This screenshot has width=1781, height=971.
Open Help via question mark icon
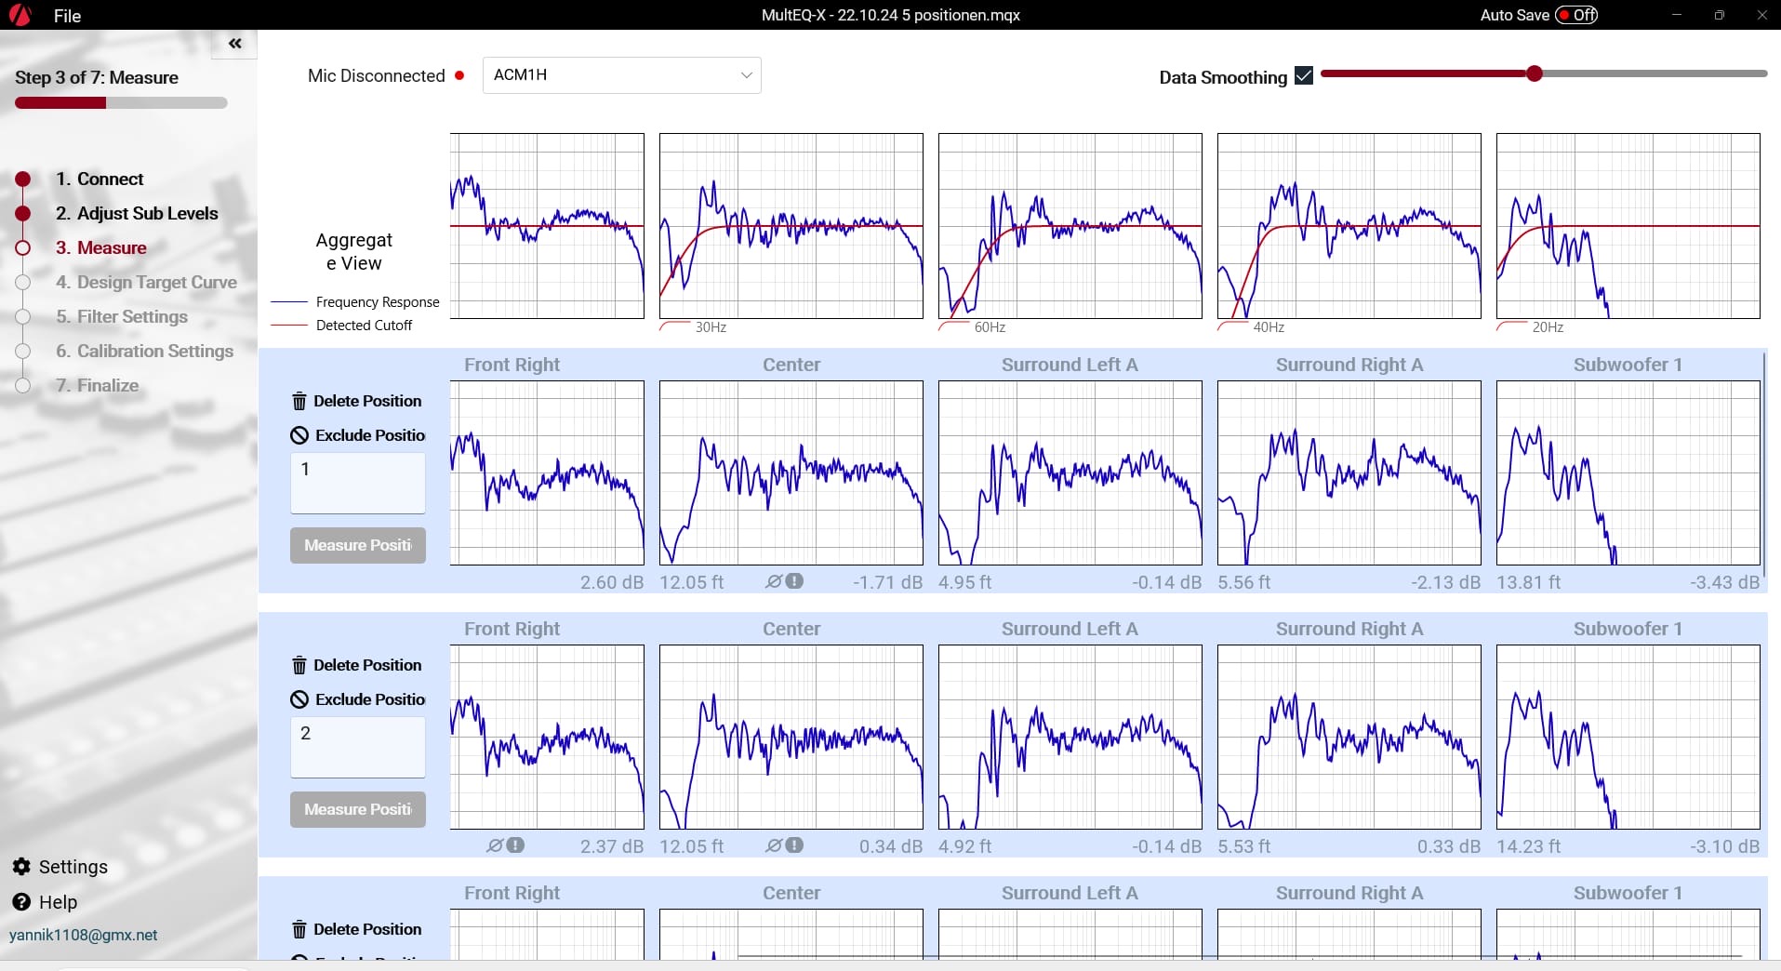[21, 902]
